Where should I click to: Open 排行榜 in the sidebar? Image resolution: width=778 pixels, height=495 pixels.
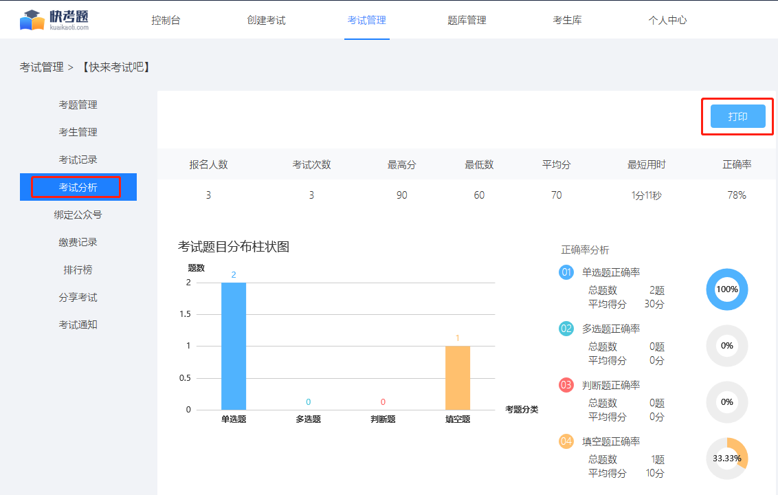(x=78, y=270)
